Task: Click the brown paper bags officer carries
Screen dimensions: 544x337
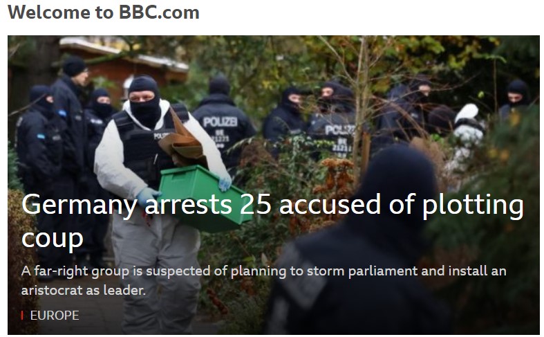Action: click(x=183, y=143)
